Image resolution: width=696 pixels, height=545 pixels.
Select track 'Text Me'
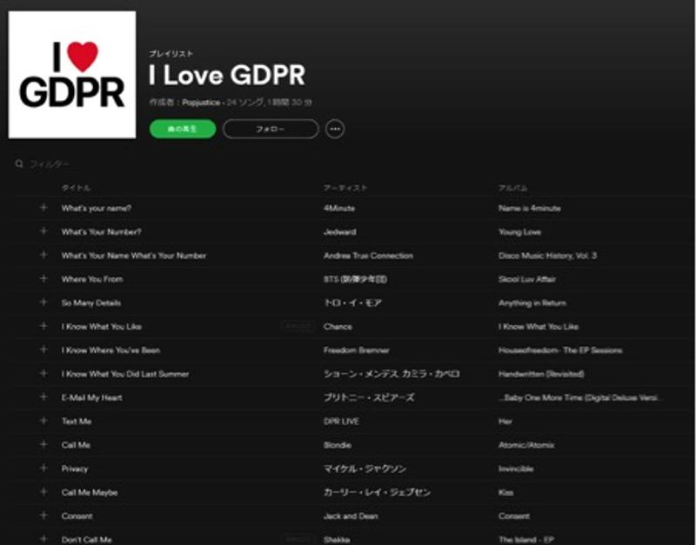click(x=77, y=422)
